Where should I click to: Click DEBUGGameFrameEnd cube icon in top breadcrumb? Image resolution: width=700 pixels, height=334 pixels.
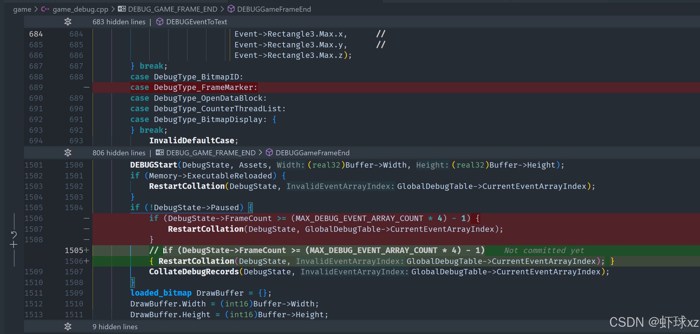pyautogui.click(x=231, y=9)
